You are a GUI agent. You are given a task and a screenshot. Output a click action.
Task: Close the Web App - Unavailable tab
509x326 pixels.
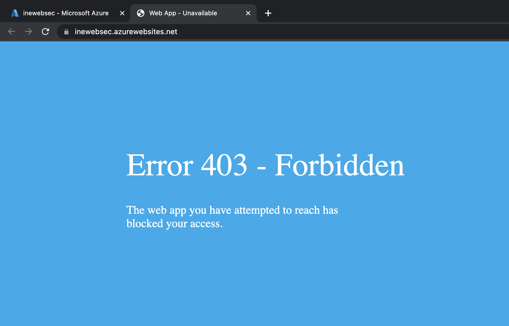coord(248,13)
